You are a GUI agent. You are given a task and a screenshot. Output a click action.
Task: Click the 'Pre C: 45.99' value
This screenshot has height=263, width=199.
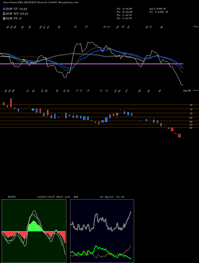tap(125, 18)
